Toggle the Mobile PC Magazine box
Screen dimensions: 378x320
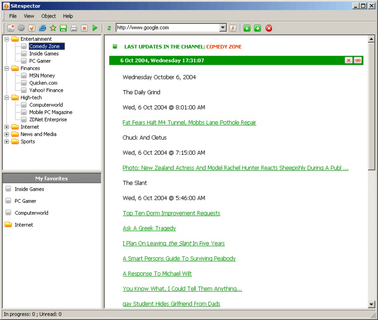[x=24, y=112]
